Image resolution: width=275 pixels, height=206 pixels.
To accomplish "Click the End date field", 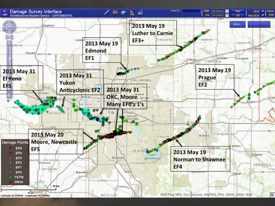I will pyautogui.click(x=218, y=15).
